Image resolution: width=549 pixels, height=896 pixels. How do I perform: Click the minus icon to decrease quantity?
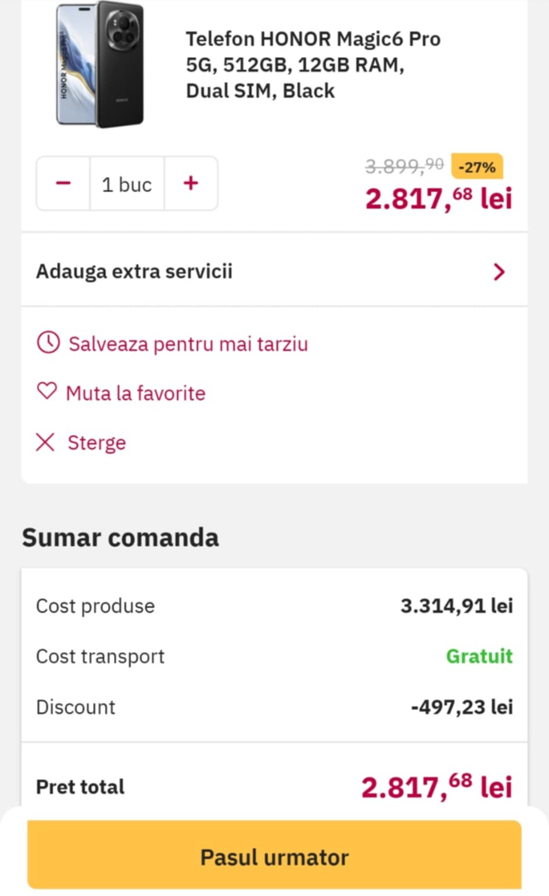point(63,184)
